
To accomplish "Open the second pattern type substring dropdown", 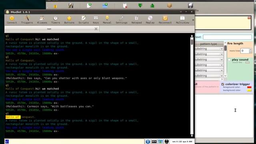I will (209, 54).
